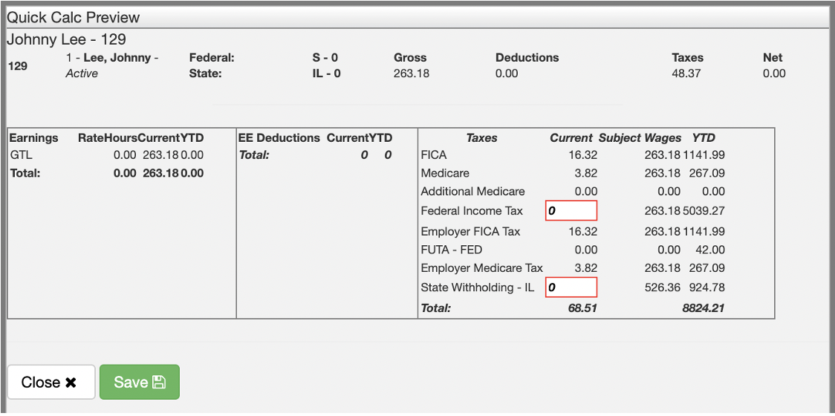Viewport: 835px width, 416px height.
Task: Click the Close button label
Action: point(41,383)
